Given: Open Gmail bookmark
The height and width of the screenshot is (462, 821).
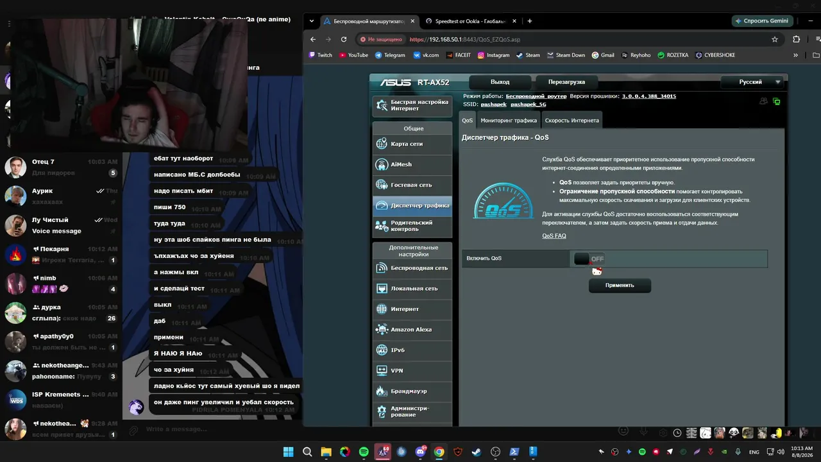Looking at the screenshot, I should point(603,55).
